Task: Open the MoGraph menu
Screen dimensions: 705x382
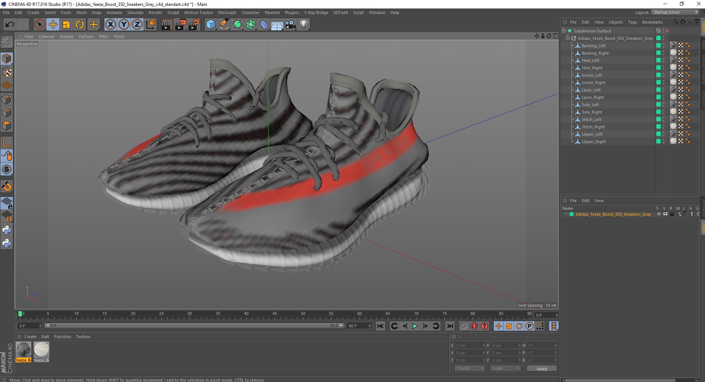Action: [227, 13]
